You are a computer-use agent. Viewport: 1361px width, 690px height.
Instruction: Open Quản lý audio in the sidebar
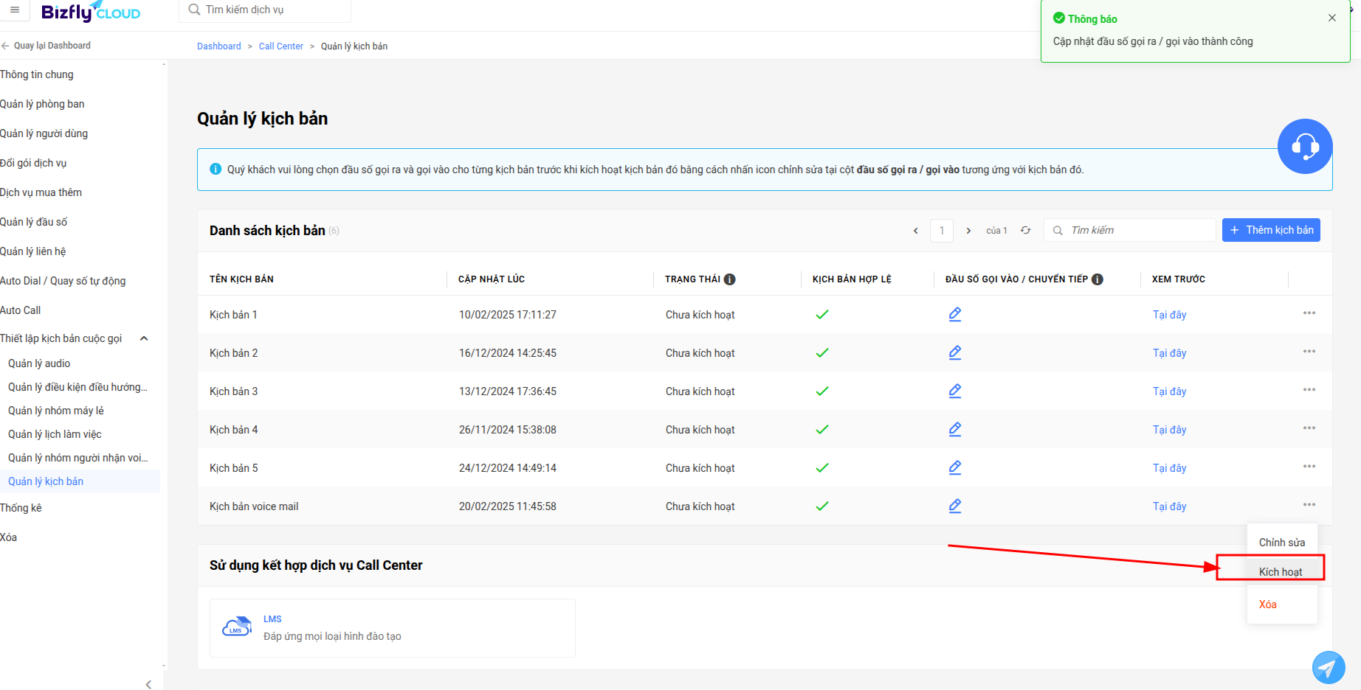[39, 363]
